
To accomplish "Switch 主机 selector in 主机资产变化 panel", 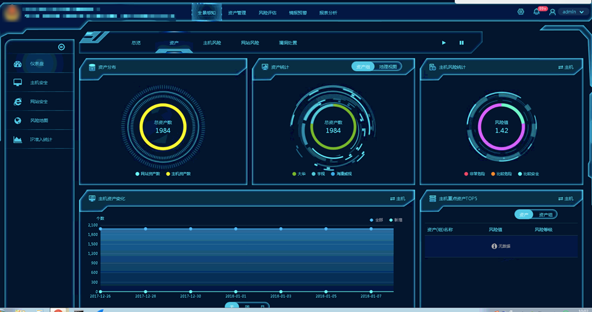I will tap(397, 199).
